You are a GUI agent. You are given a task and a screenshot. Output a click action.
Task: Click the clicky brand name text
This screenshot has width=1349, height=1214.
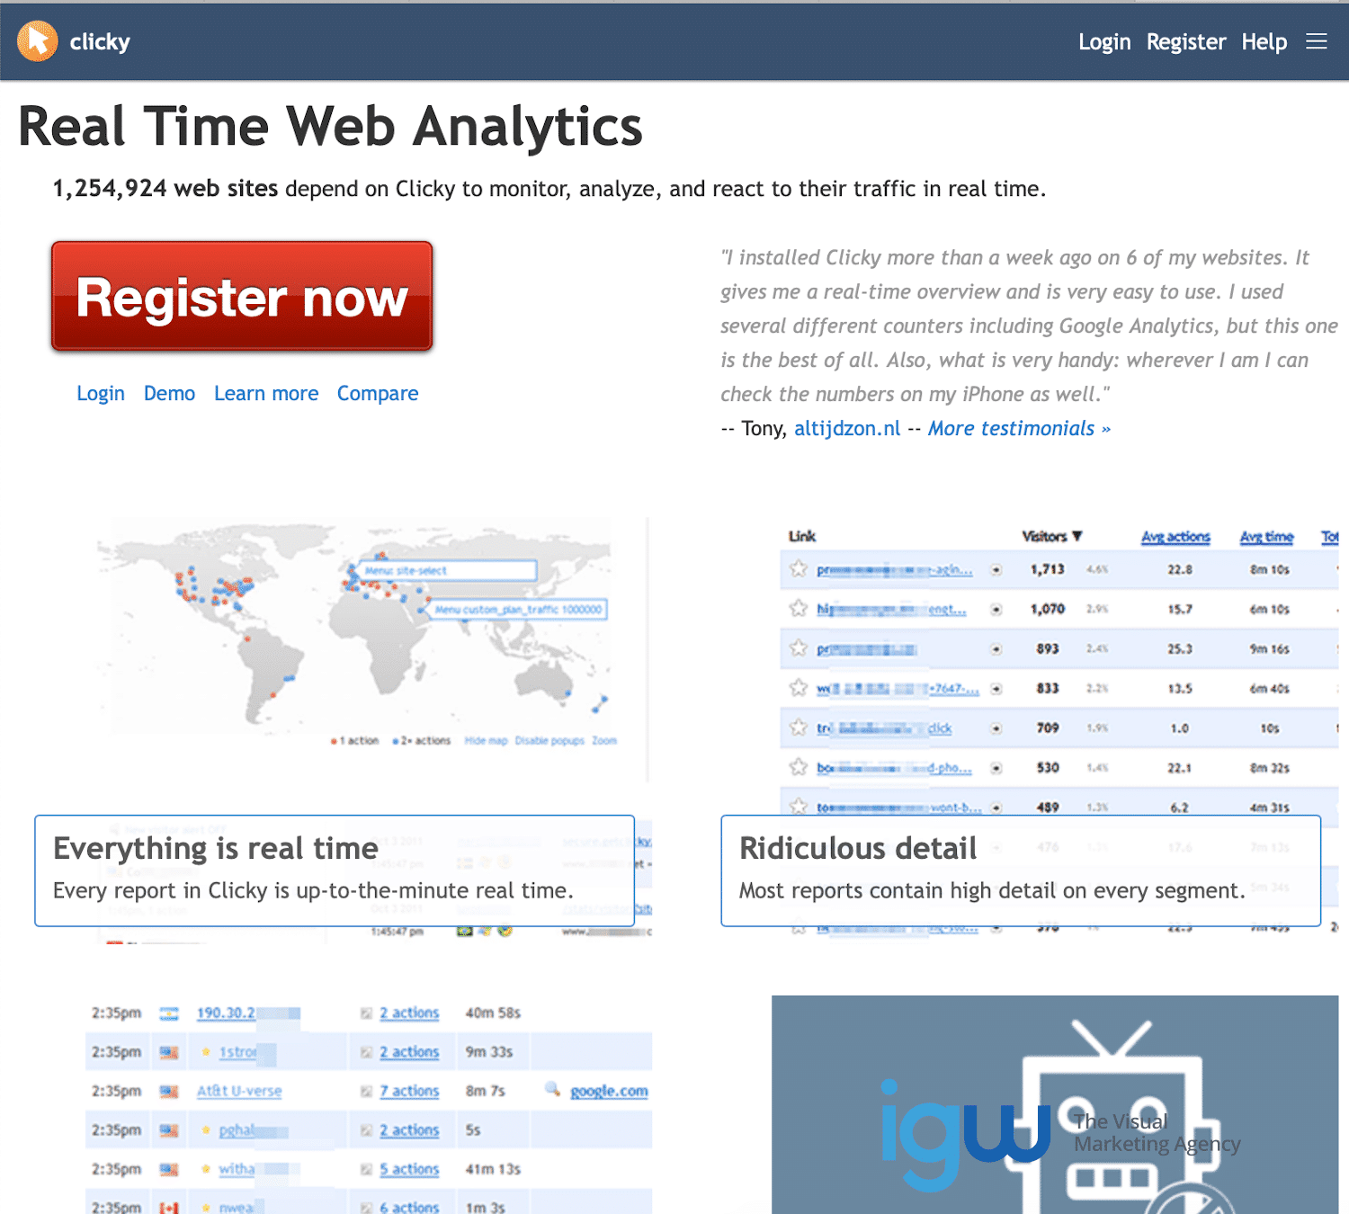pyautogui.click(x=100, y=42)
